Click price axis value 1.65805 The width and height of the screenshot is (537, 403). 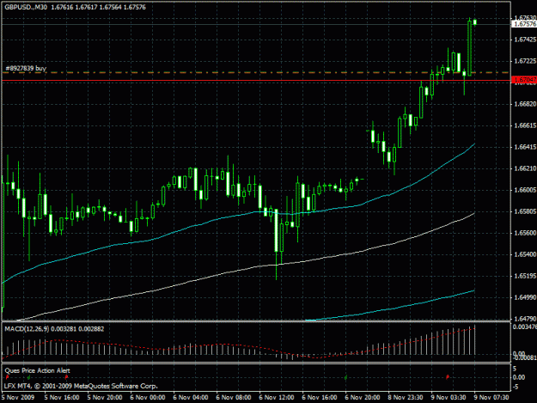coord(525,211)
